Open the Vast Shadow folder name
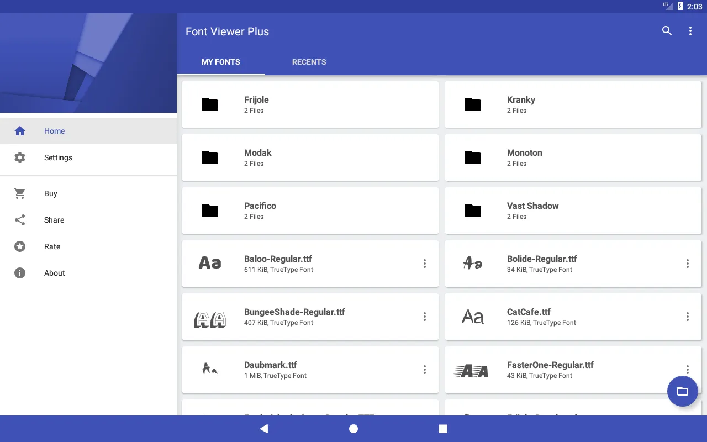 click(533, 206)
